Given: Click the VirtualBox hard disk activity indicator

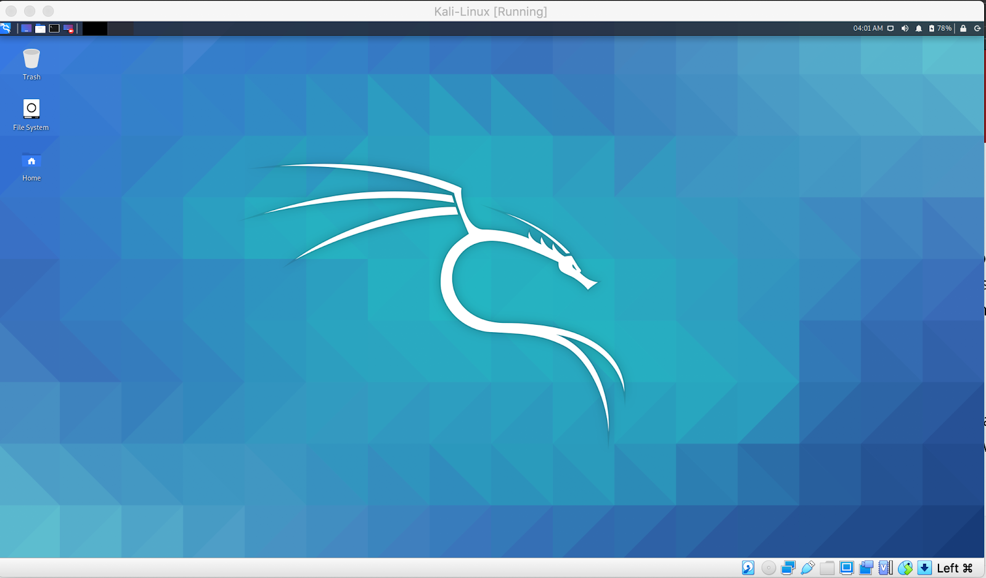Looking at the screenshot, I should tap(748, 568).
